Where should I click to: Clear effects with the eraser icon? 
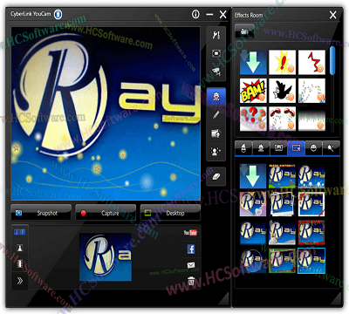click(216, 176)
